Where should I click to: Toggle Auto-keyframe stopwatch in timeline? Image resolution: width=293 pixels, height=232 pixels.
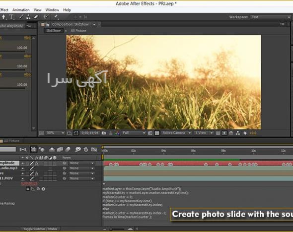[x=86, y=149]
